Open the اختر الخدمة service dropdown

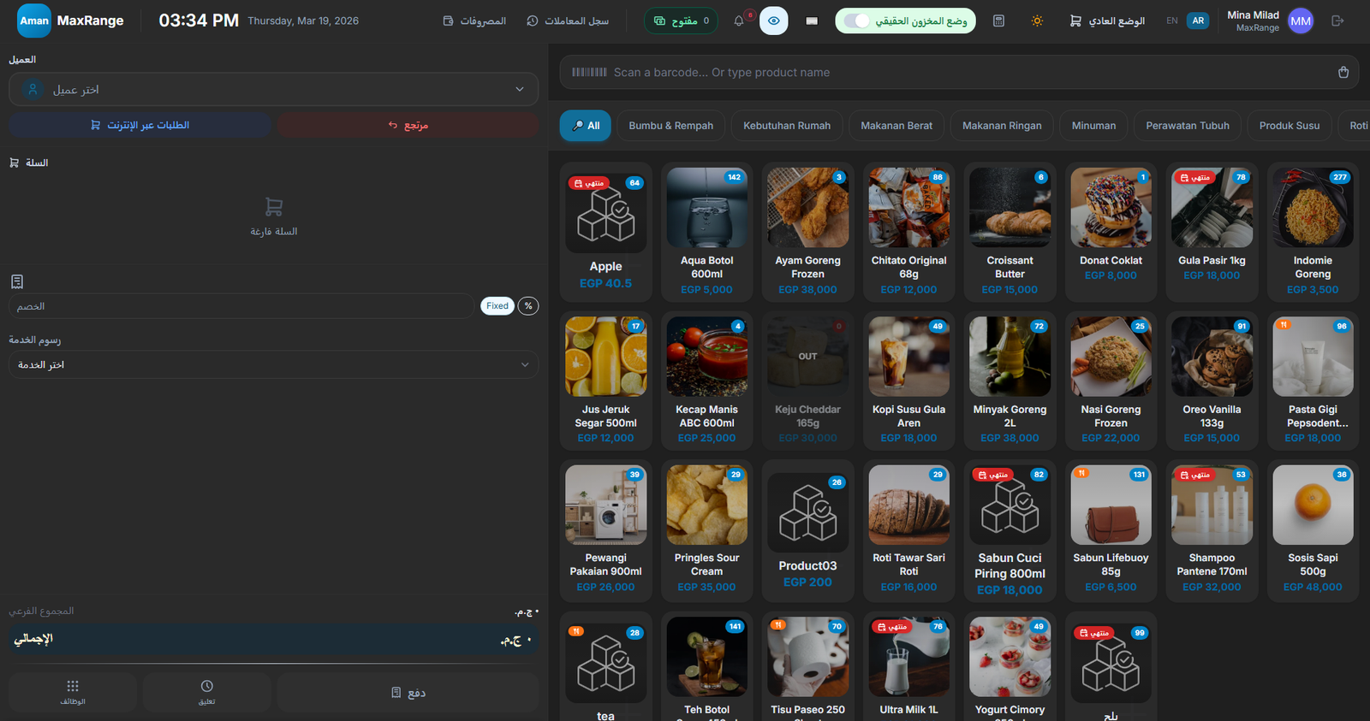[x=274, y=364]
